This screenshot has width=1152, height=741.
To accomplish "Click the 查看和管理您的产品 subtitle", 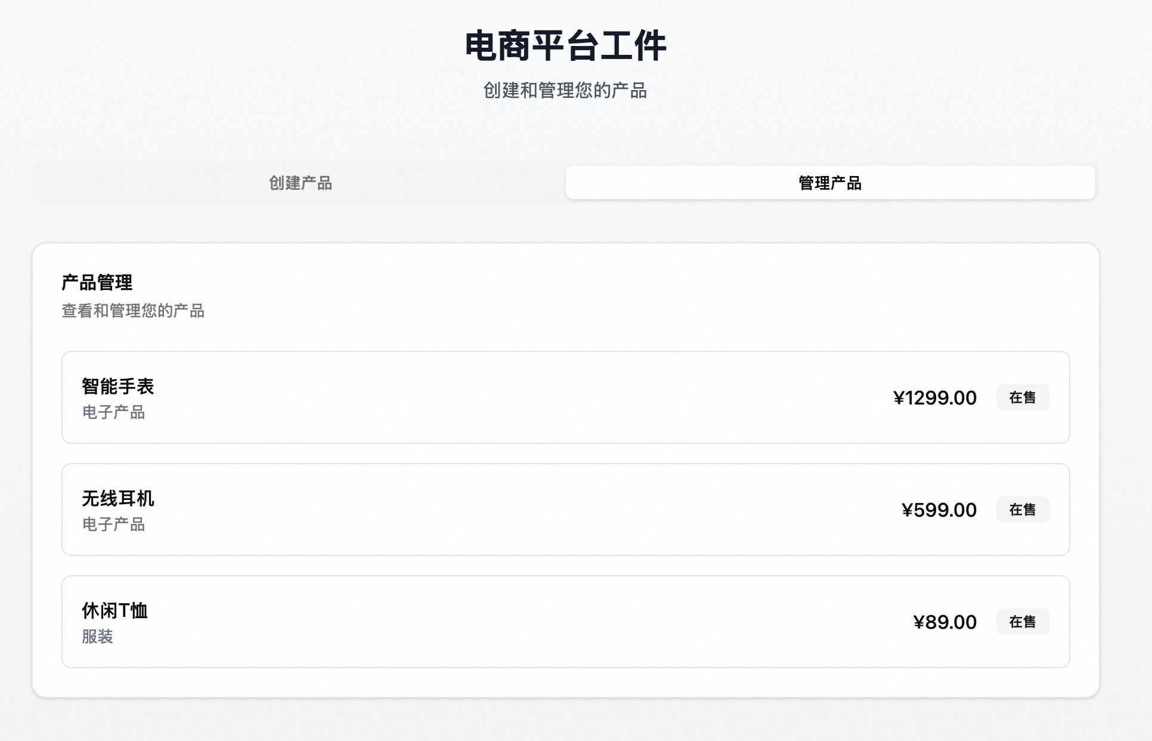I will tap(133, 311).
